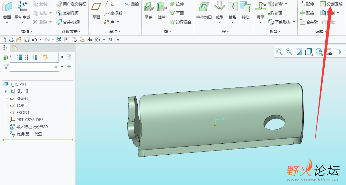Open the 获取数据 (Get Data) group dropdown
This screenshot has height=185, width=346.
(71, 32)
